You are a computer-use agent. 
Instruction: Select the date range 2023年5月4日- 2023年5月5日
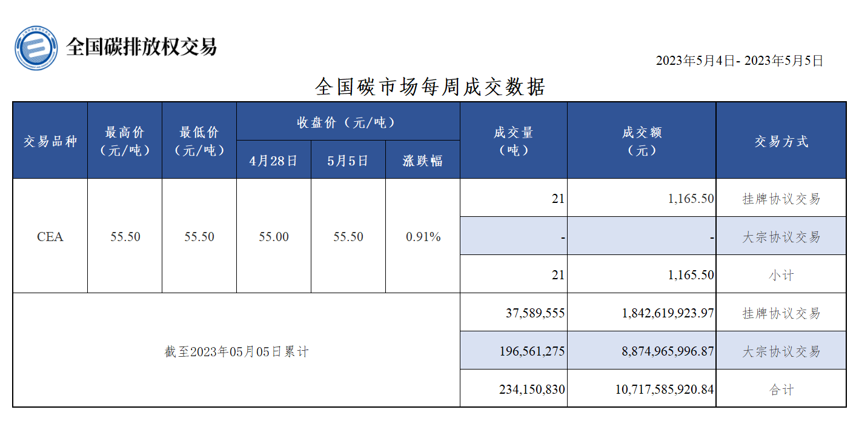coord(740,61)
